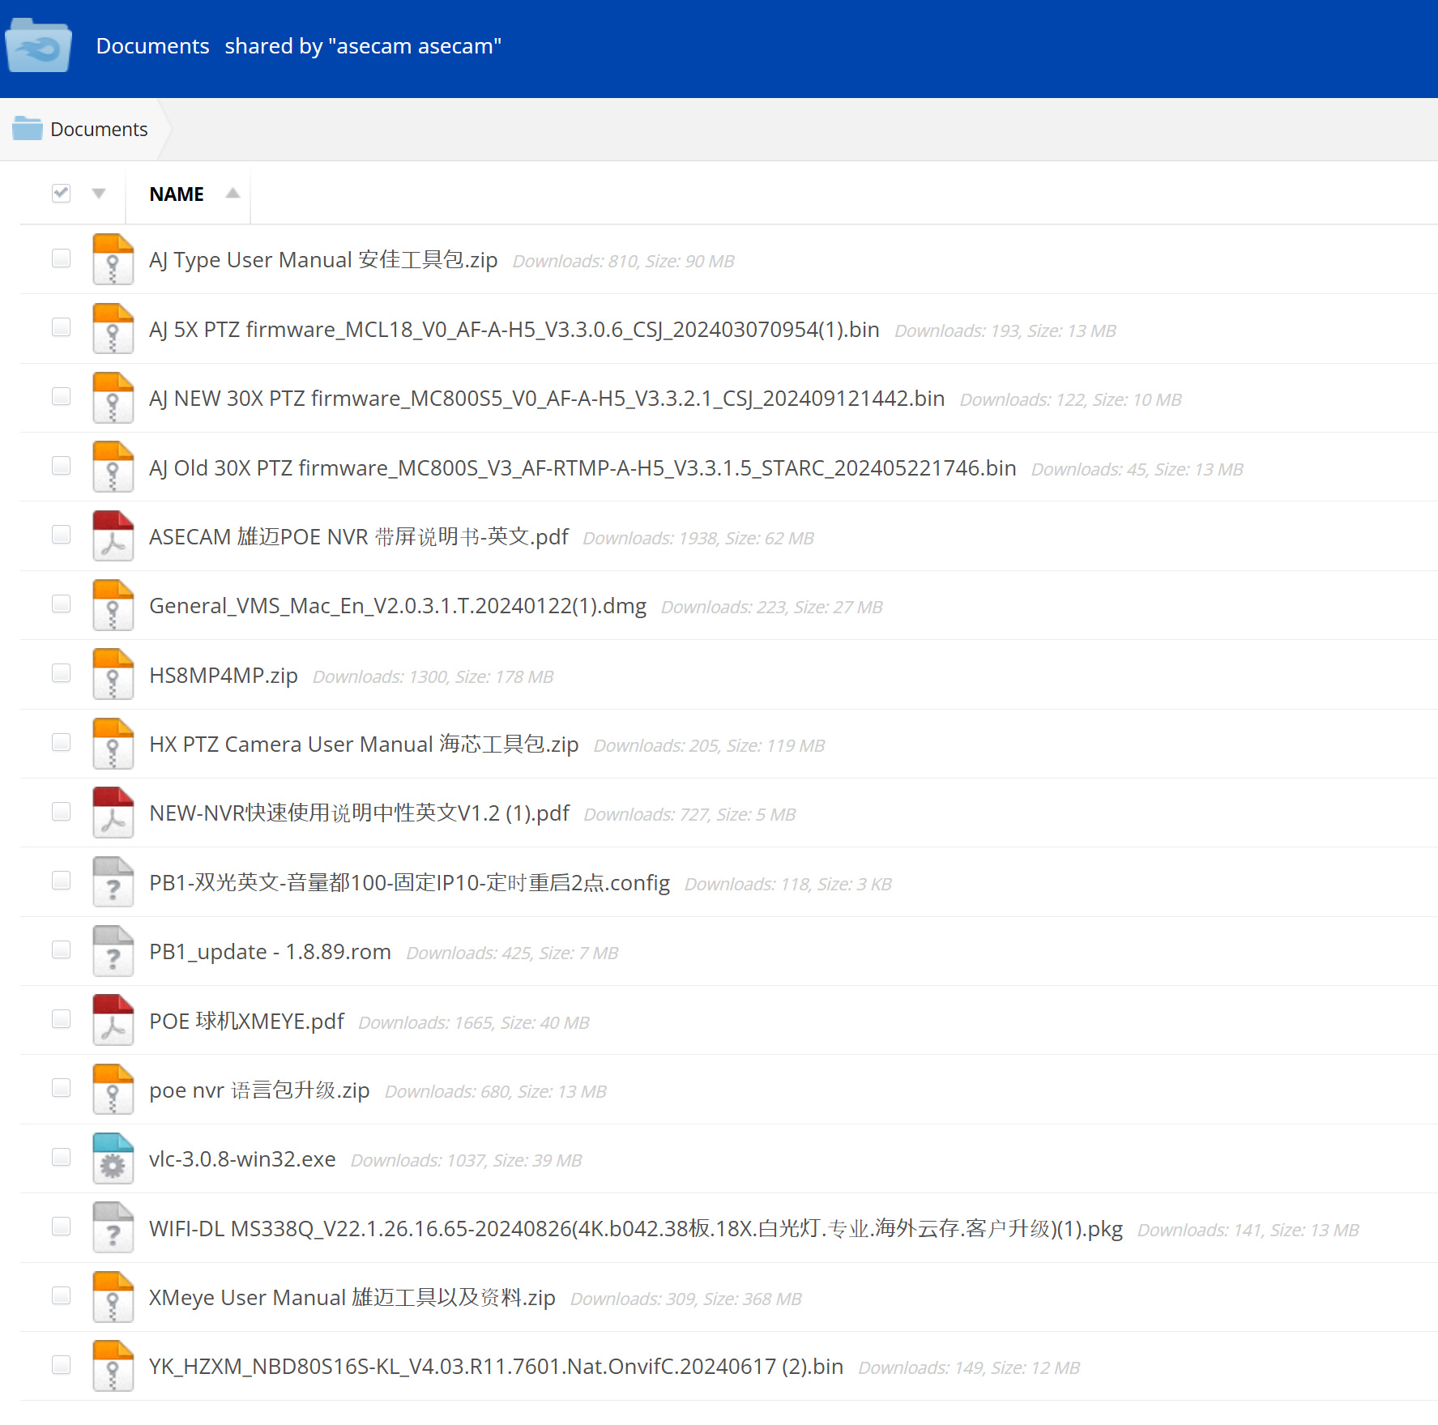The width and height of the screenshot is (1438, 1425).
Task: Click the zip icon for poe nvr language pack
Action: pyautogui.click(x=113, y=1090)
